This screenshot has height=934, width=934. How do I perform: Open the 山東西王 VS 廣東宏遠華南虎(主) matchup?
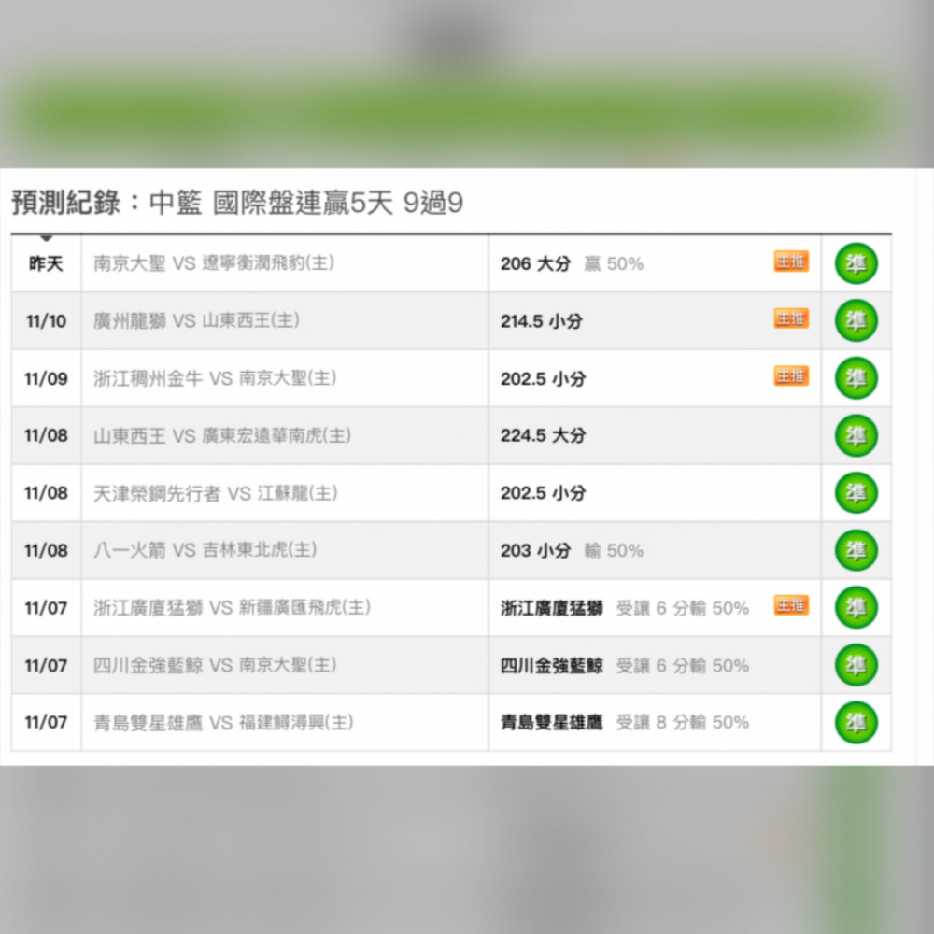click(x=222, y=435)
